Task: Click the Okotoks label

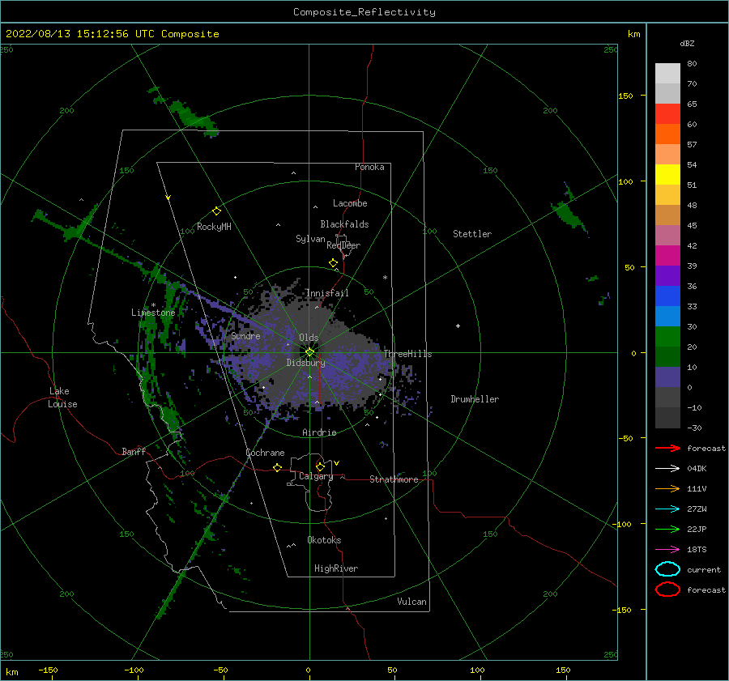Action: (x=324, y=540)
